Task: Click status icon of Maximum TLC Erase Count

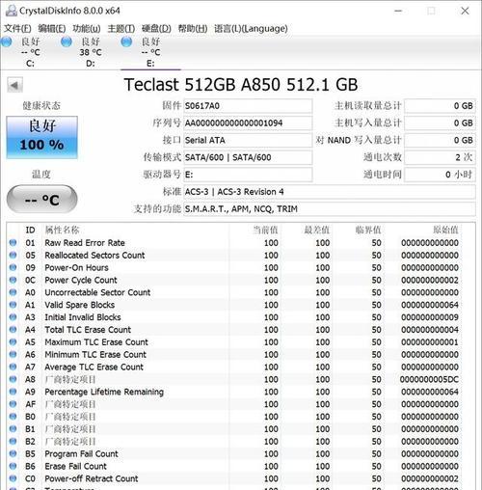Action: coord(13,342)
